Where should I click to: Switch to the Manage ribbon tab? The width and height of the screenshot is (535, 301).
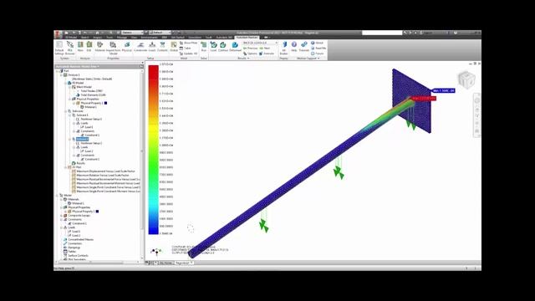pos(122,37)
